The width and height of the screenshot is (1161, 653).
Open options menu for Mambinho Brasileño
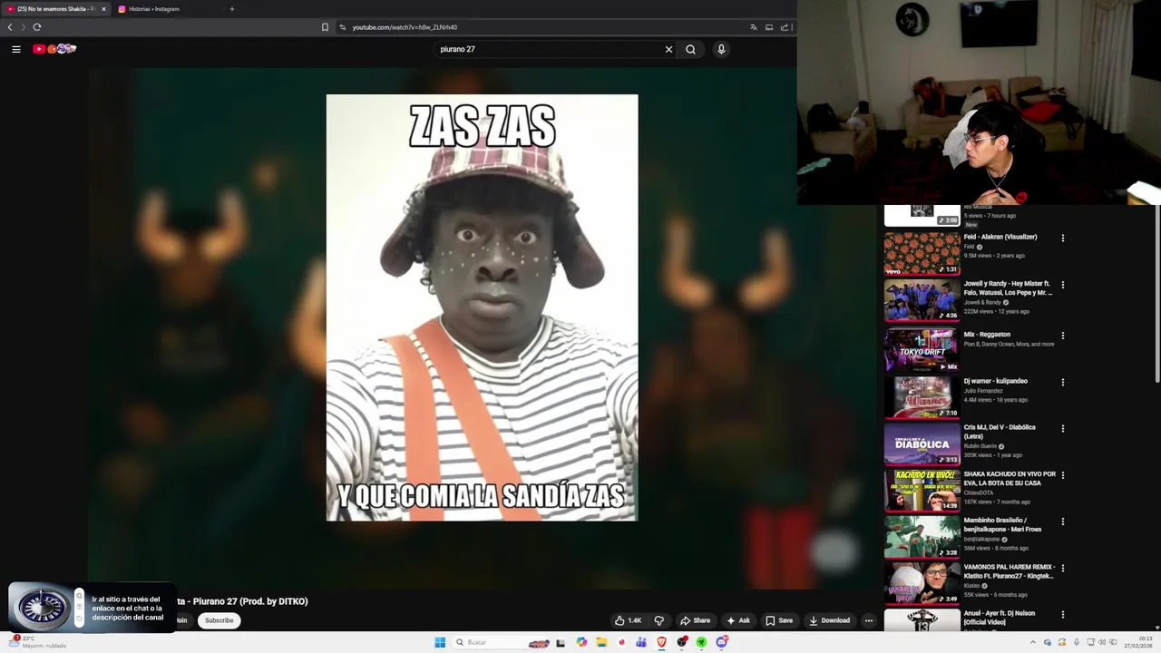tap(1063, 521)
